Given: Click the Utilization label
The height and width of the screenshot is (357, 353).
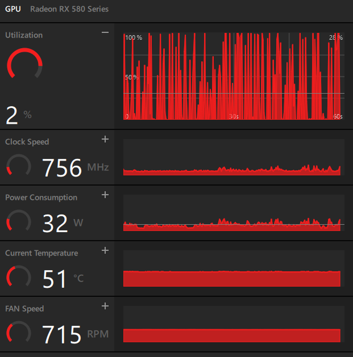Looking at the screenshot, I should (x=24, y=35).
